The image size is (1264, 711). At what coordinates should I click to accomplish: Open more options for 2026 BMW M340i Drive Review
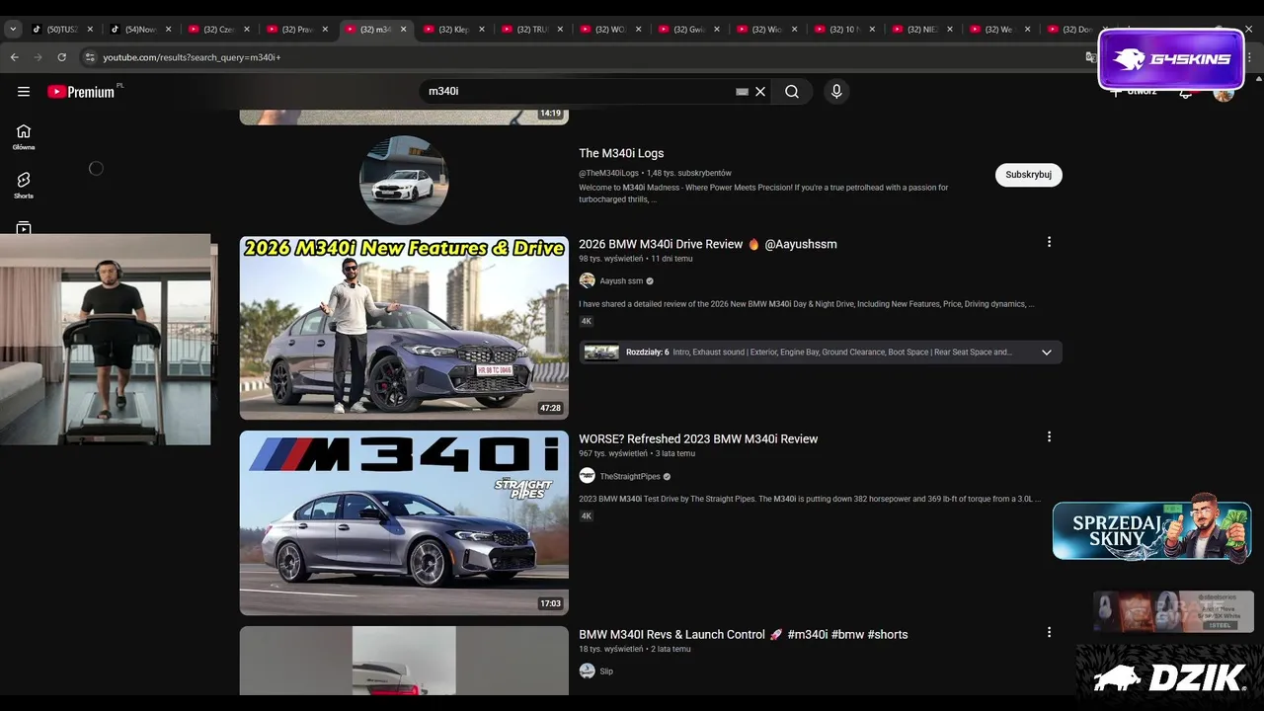point(1049,242)
